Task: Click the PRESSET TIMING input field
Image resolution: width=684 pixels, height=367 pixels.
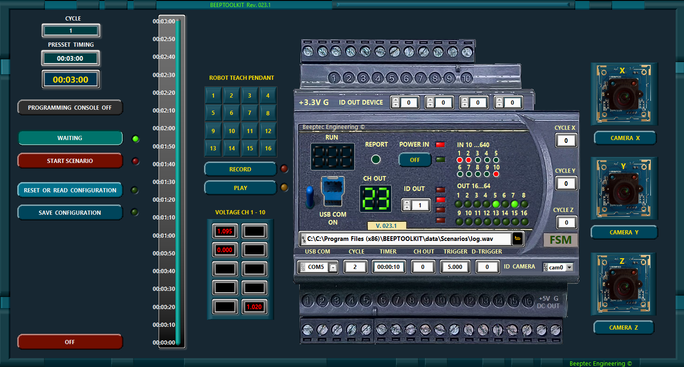Action: coord(71,58)
